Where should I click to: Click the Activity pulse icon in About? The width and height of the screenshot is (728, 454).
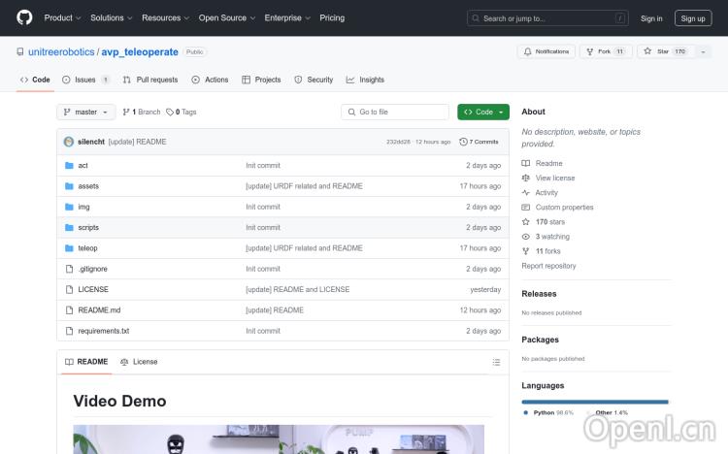[526, 193]
